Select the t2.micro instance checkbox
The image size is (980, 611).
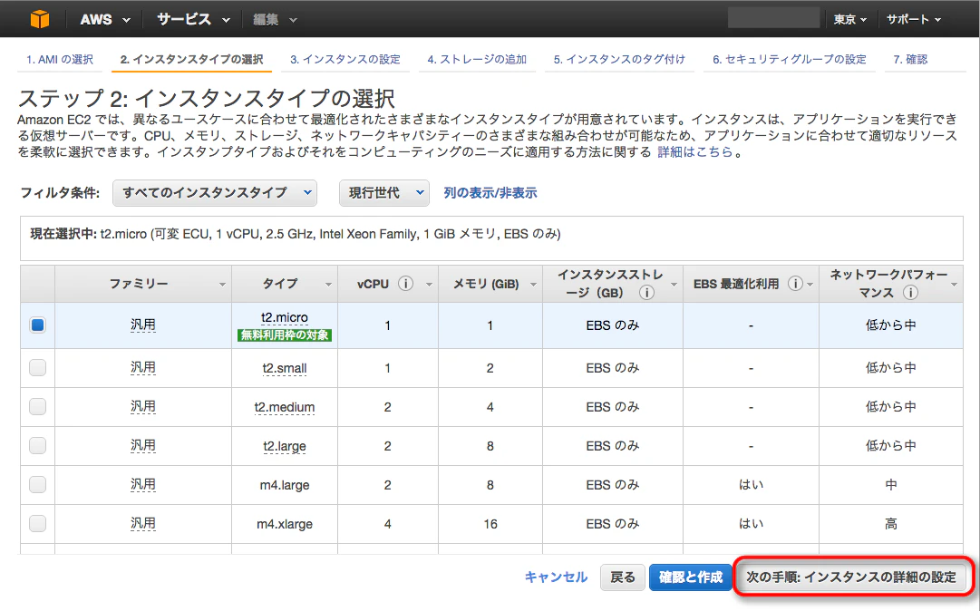coord(37,325)
